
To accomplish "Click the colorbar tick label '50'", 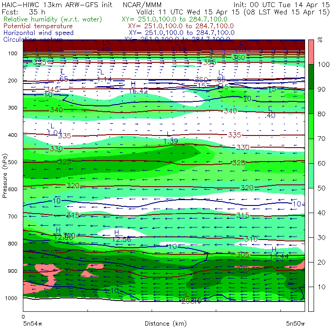I will [x=321, y=188].
